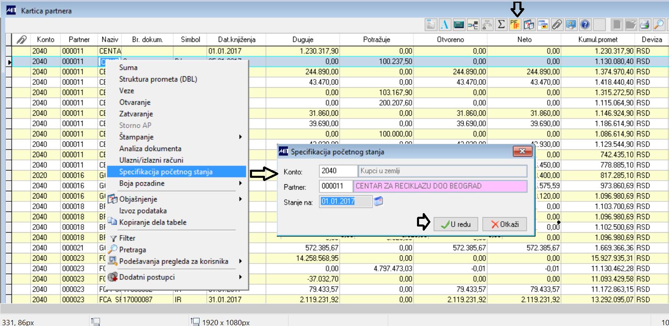
Task: Click the cascaded windows toolbar icon
Action: pyautogui.click(x=543, y=25)
